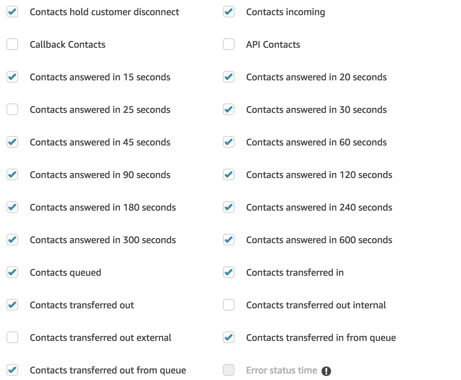The width and height of the screenshot is (461, 380).
Task: Click the info icon beside Error status time
Action: coord(326,371)
